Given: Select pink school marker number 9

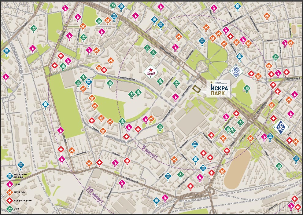Looking at the screenshot, I should click(135, 16).
